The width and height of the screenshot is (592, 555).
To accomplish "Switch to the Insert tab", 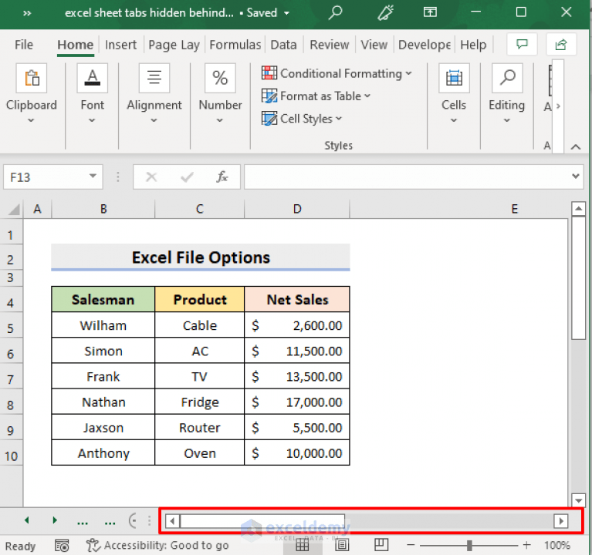I will 121,45.
